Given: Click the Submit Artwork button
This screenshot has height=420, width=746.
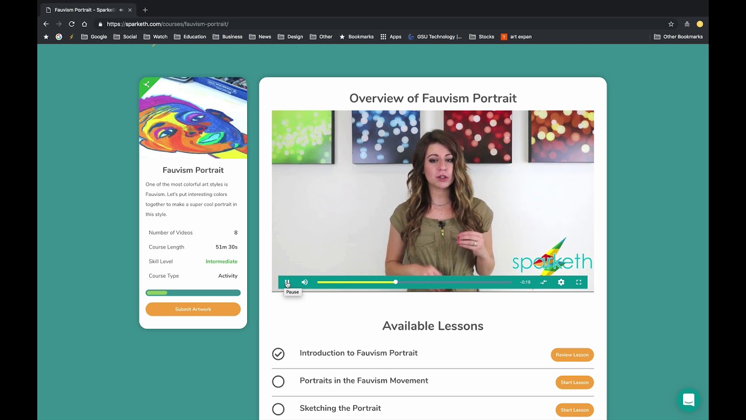Looking at the screenshot, I should pos(193,309).
